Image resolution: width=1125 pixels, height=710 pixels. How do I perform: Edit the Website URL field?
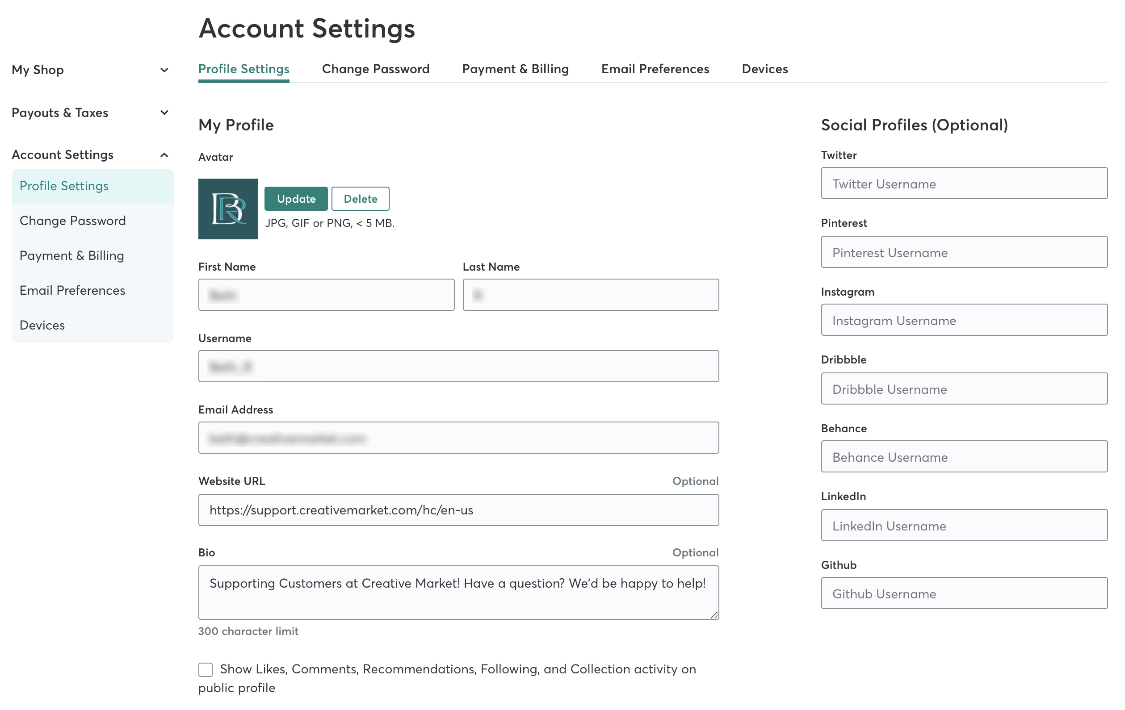(458, 510)
